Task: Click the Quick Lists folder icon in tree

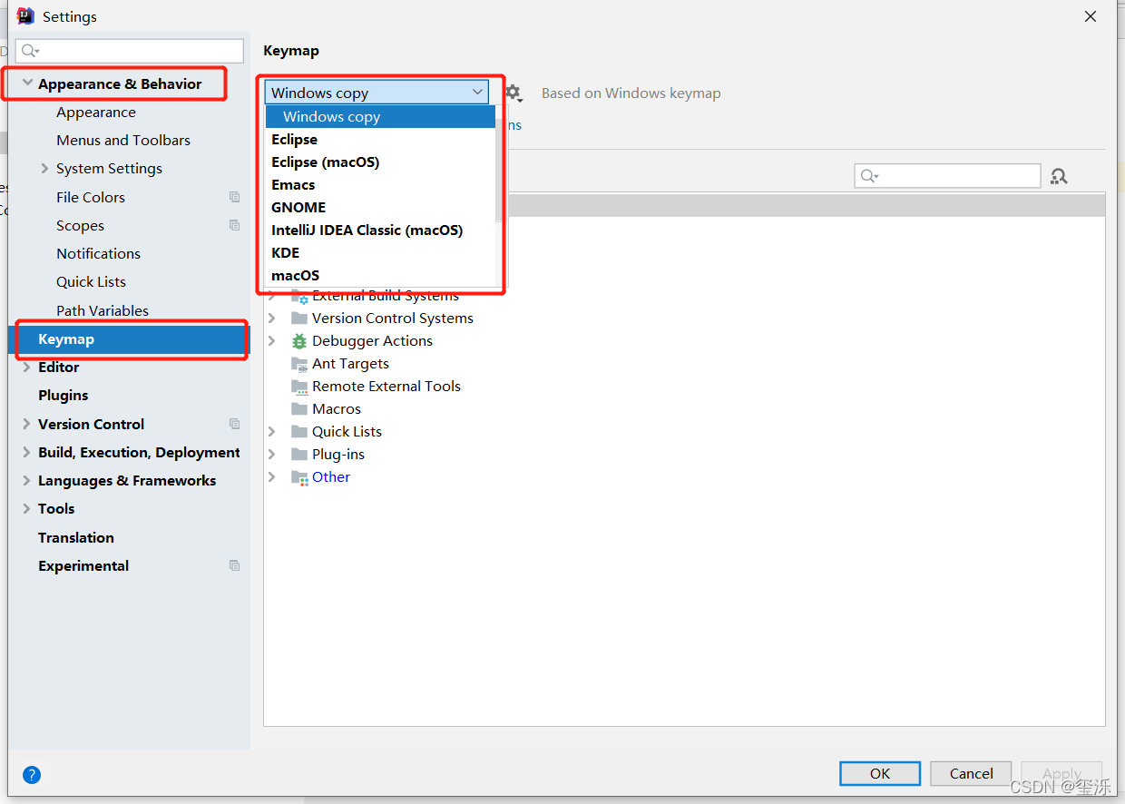Action: tap(299, 432)
